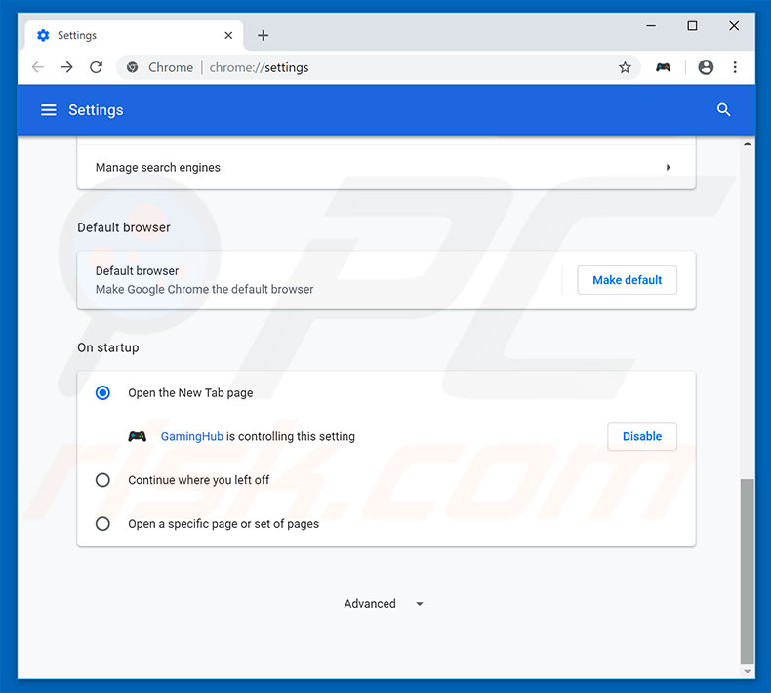Switch to the Settings tab
This screenshot has width=771, height=693.
click(x=133, y=35)
